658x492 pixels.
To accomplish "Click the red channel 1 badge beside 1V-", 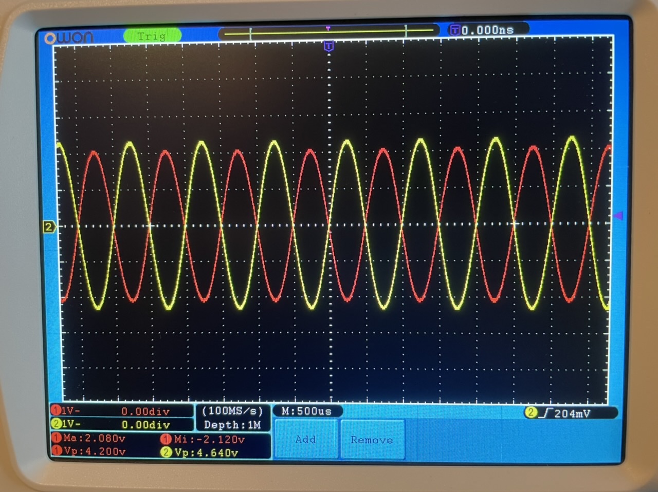I will (56, 410).
